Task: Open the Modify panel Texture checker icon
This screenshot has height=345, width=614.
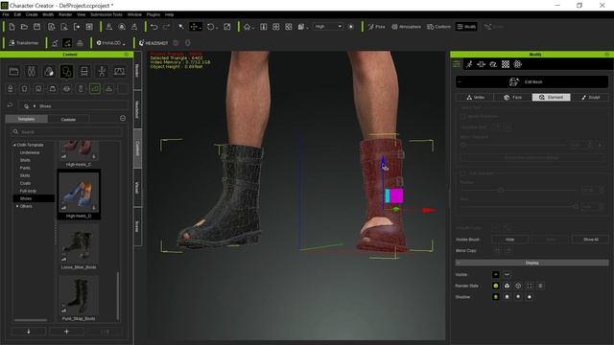Action: [x=506, y=64]
